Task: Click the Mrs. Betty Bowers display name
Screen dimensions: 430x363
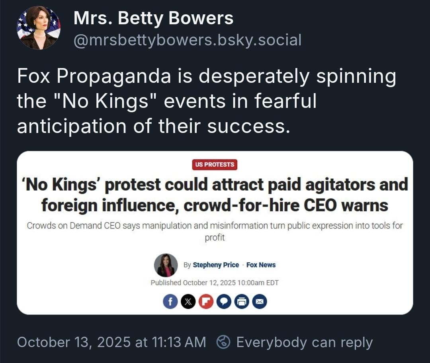Action: [153, 18]
